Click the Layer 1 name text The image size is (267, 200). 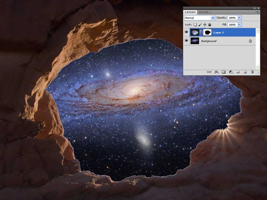219,33
